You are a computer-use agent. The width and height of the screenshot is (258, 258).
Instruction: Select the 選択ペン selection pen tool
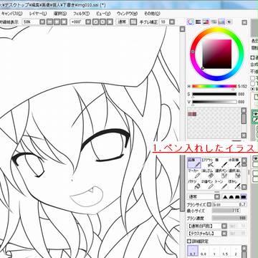221,174
